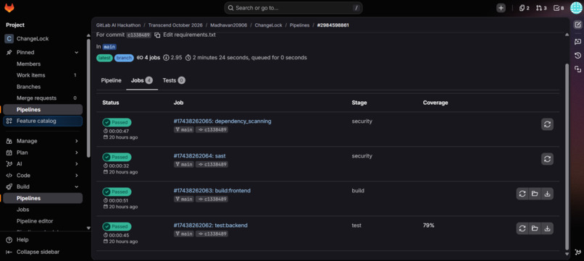Click the Create new plus icon
The height and width of the screenshot is (261, 584).
tap(501, 8)
